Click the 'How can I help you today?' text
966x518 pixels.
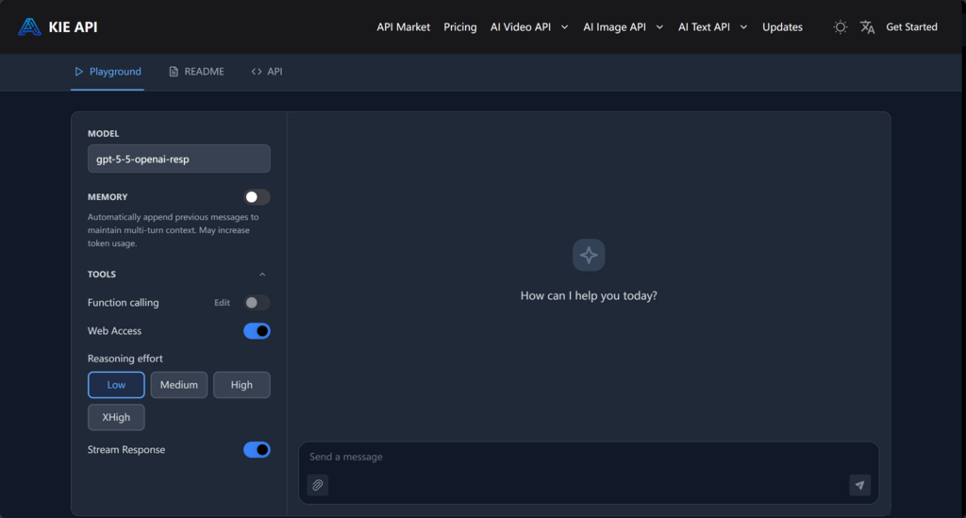point(589,295)
